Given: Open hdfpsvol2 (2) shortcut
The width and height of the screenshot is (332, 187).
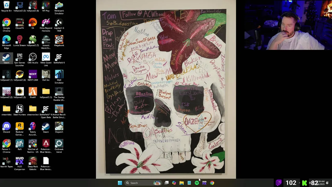Looking at the screenshot, I should point(6,93).
